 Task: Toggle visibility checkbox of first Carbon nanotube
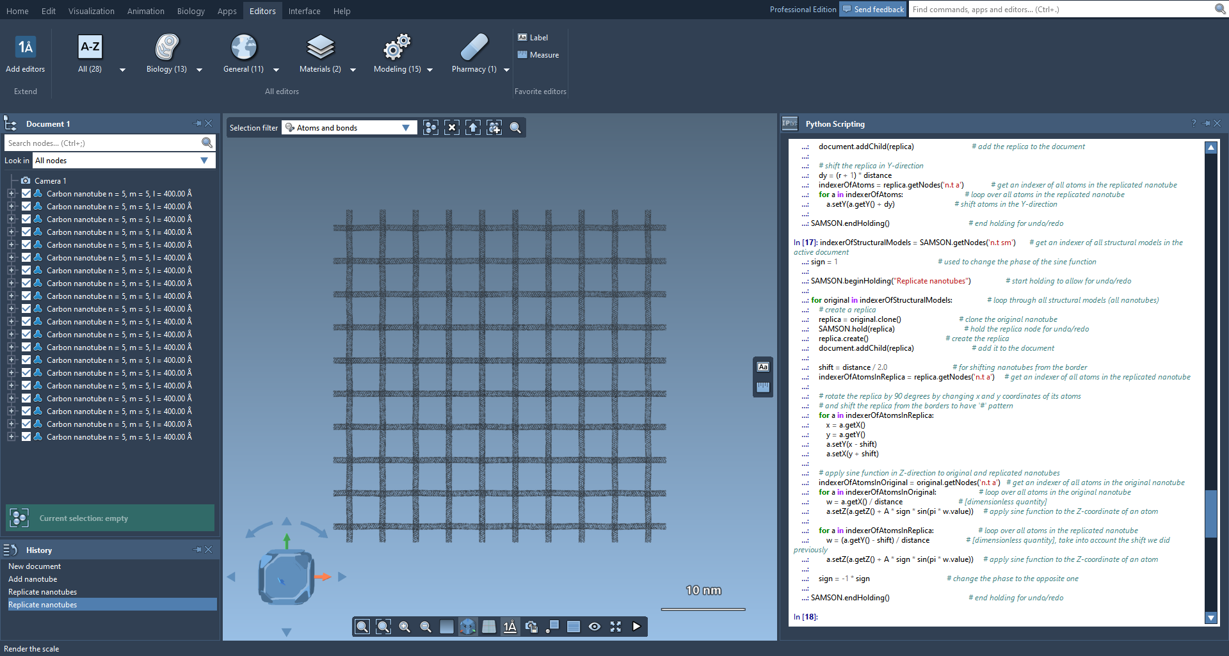[26, 194]
